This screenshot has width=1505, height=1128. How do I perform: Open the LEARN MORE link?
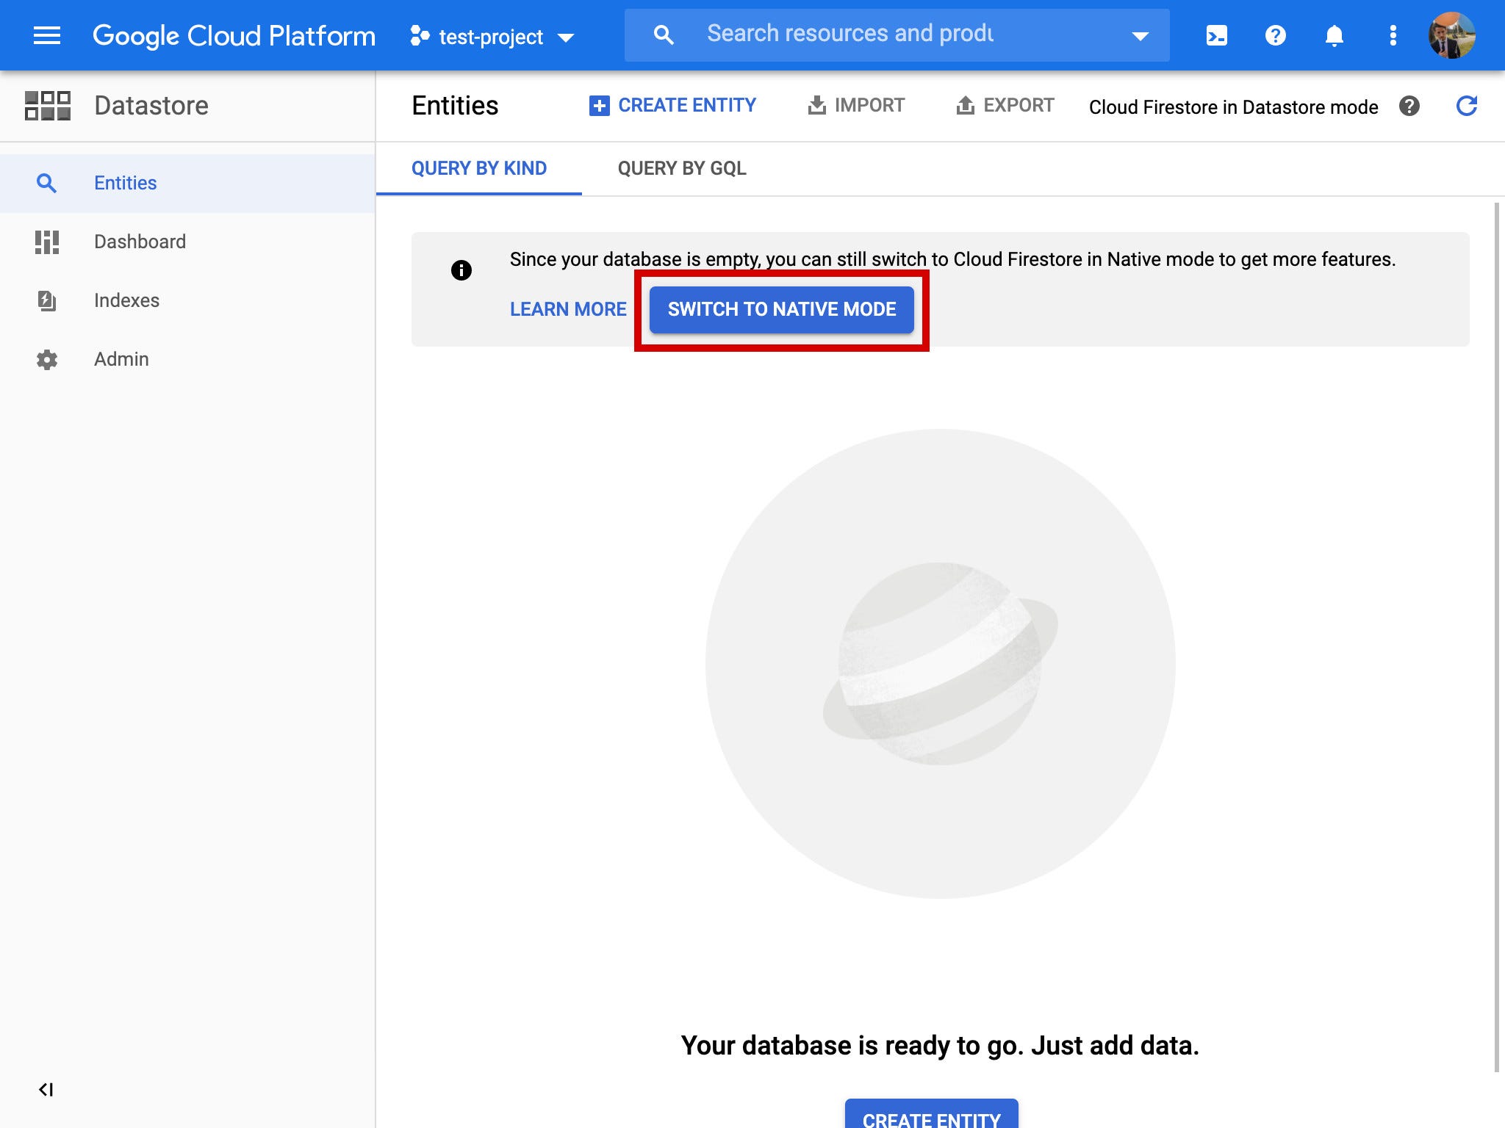coord(567,309)
